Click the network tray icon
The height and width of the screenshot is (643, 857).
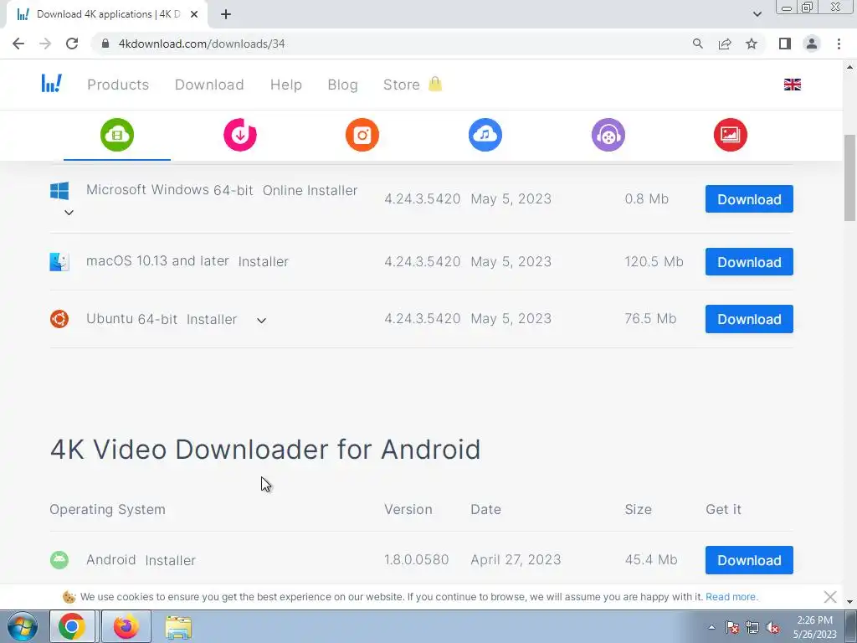752,628
